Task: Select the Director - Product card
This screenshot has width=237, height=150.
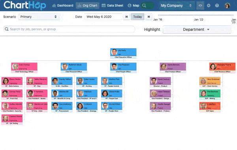Action: tap(160, 82)
